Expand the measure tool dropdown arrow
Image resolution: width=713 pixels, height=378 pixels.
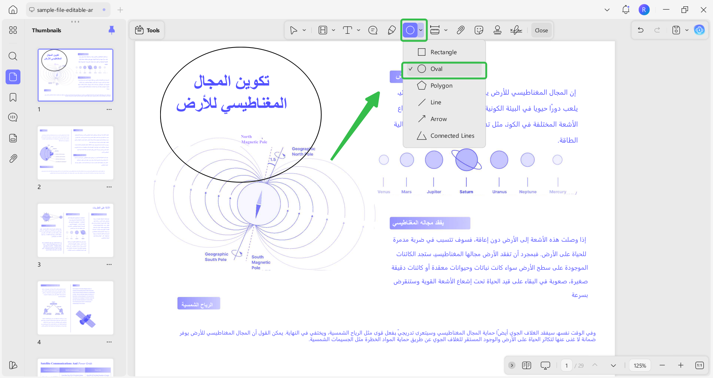446,30
